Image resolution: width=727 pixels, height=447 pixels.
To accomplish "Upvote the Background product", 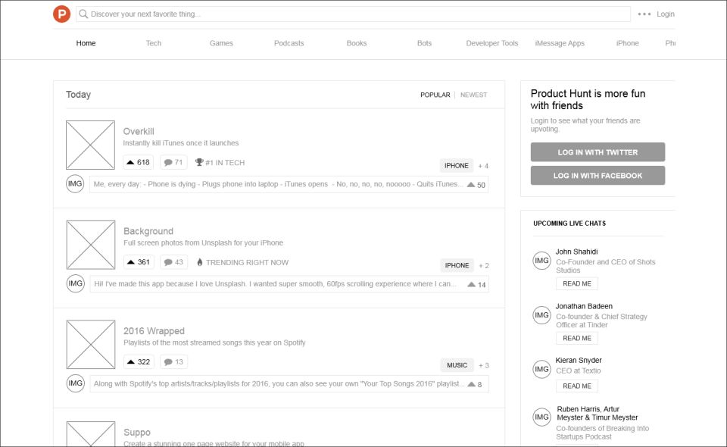I will 139,262.
